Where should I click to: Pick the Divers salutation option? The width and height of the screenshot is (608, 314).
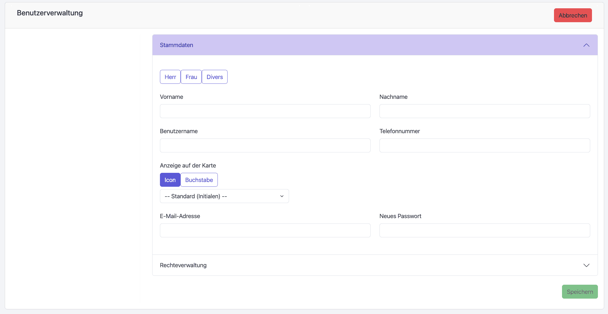(215, 77)
